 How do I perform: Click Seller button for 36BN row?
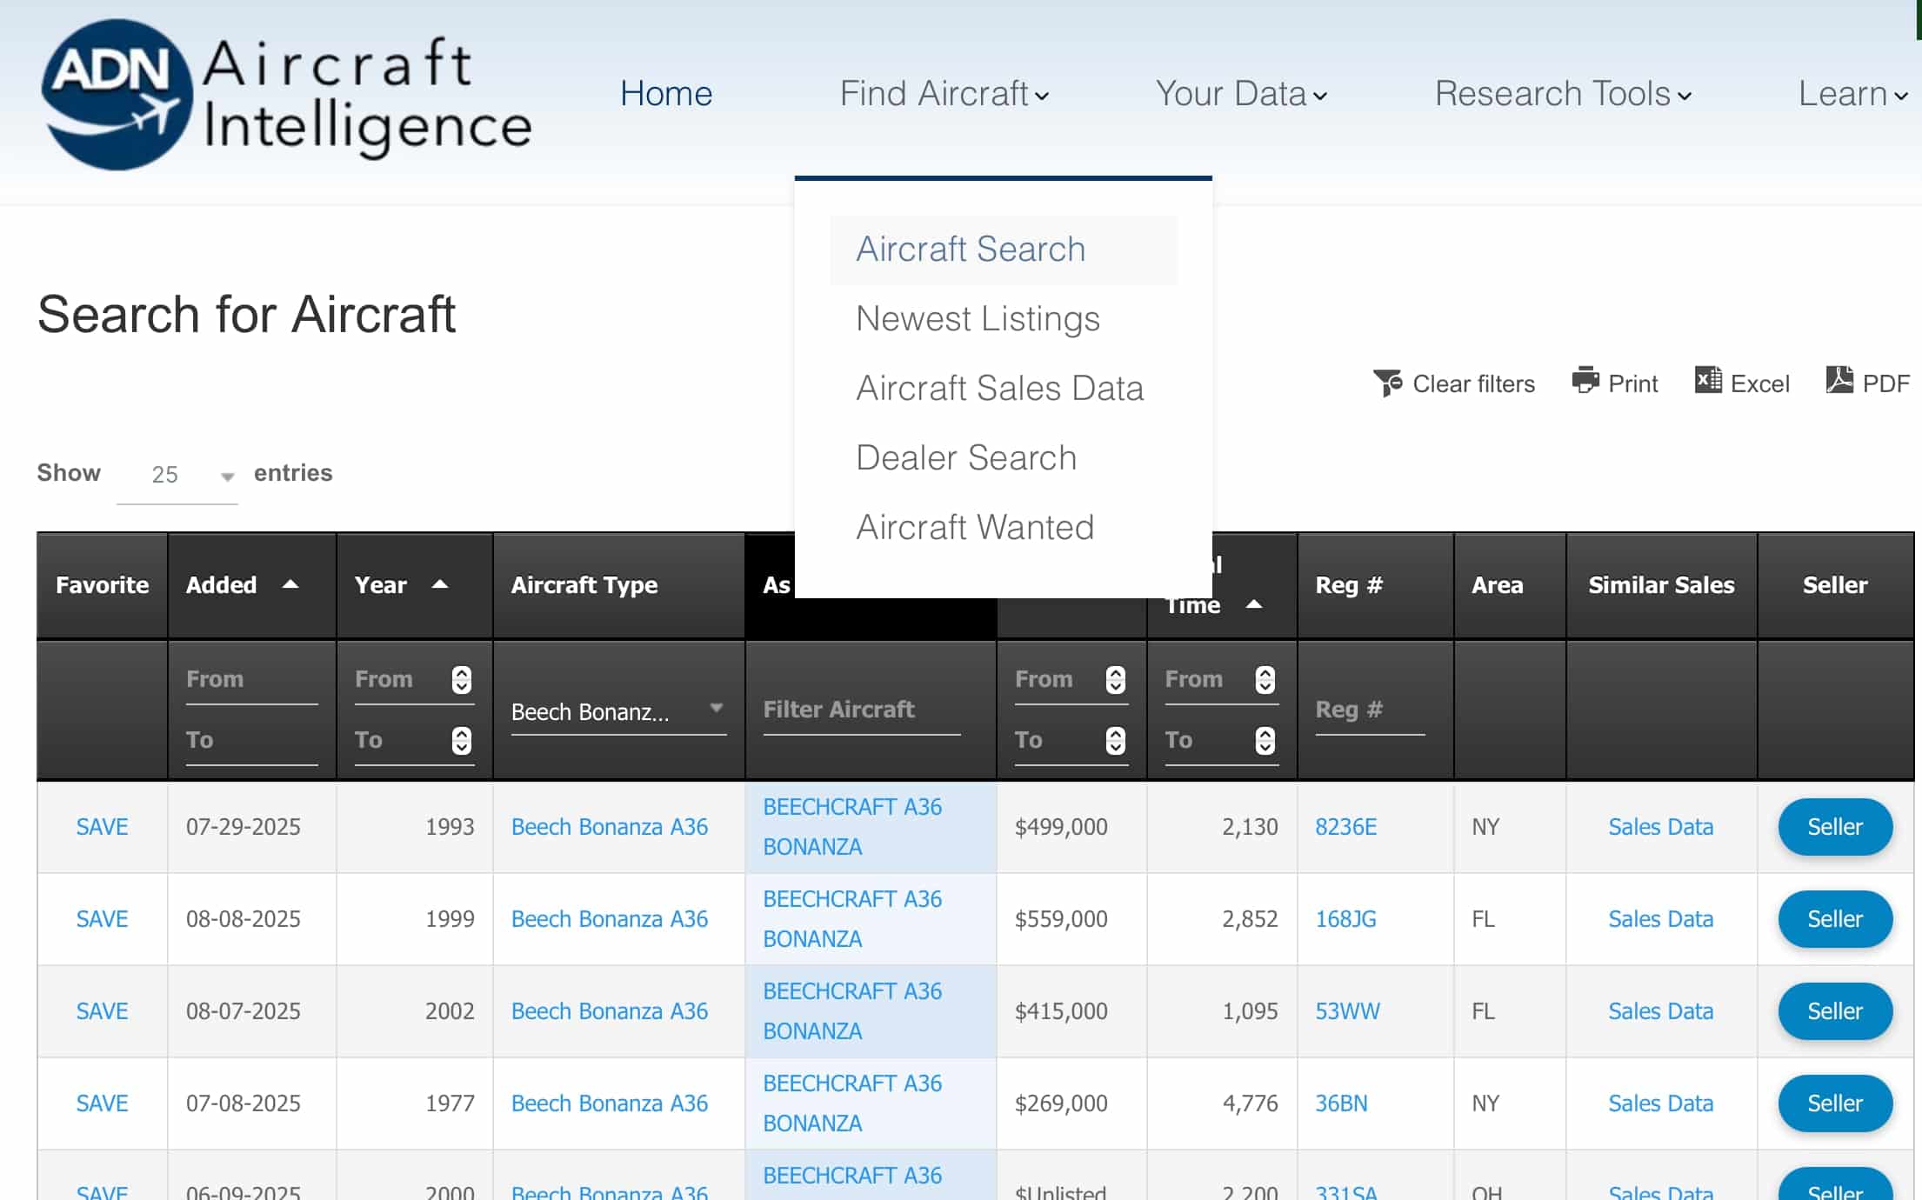point(1835,1103)
